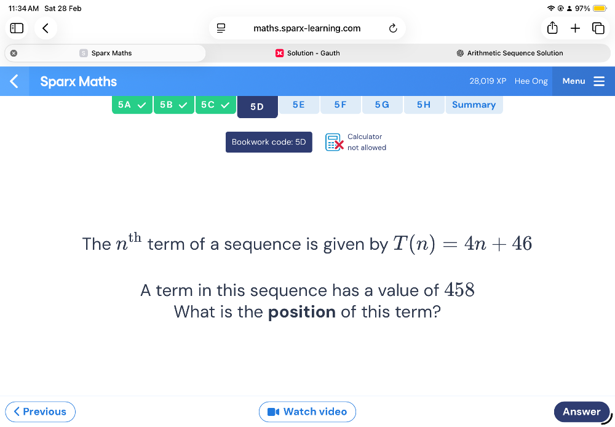Show the tab overview icon
Screen dimensions: 615x427
598,28
